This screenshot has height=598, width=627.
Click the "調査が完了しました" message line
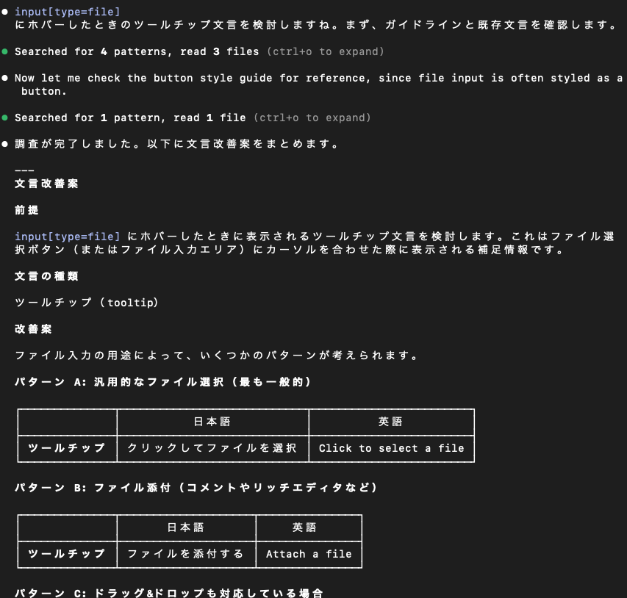coord(176,144)
